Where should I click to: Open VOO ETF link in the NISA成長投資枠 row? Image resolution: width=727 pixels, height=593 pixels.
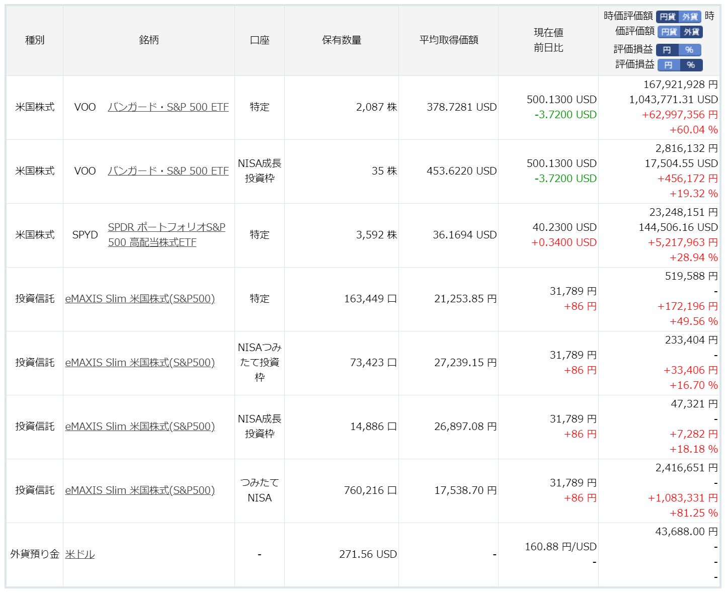pos(168,171)
